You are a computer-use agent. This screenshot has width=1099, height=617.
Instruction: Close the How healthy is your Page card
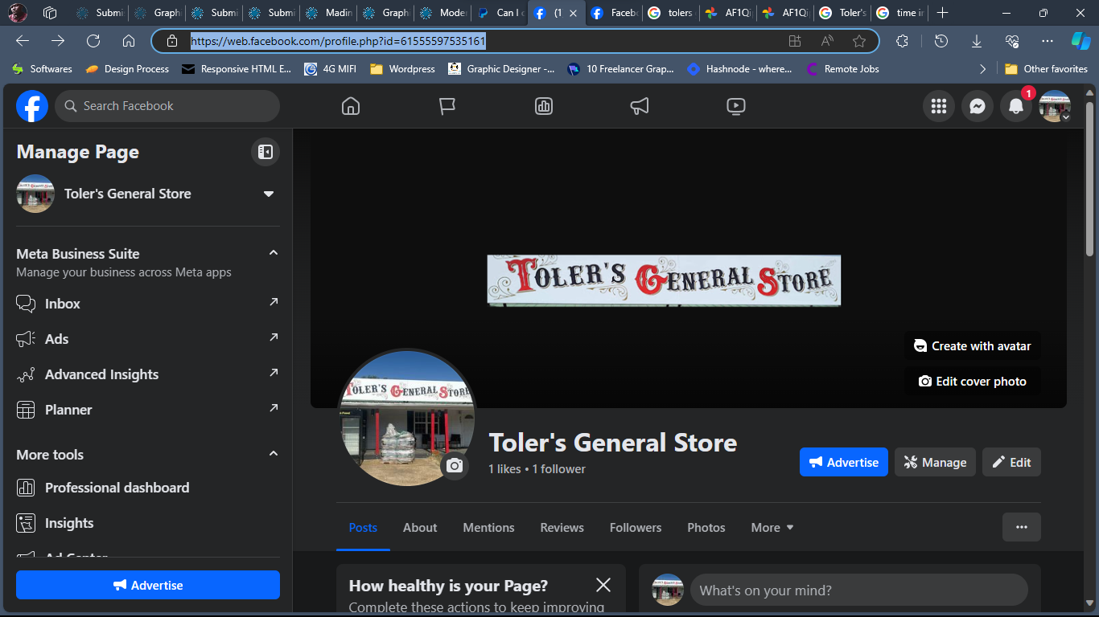[x=603, y=585]
